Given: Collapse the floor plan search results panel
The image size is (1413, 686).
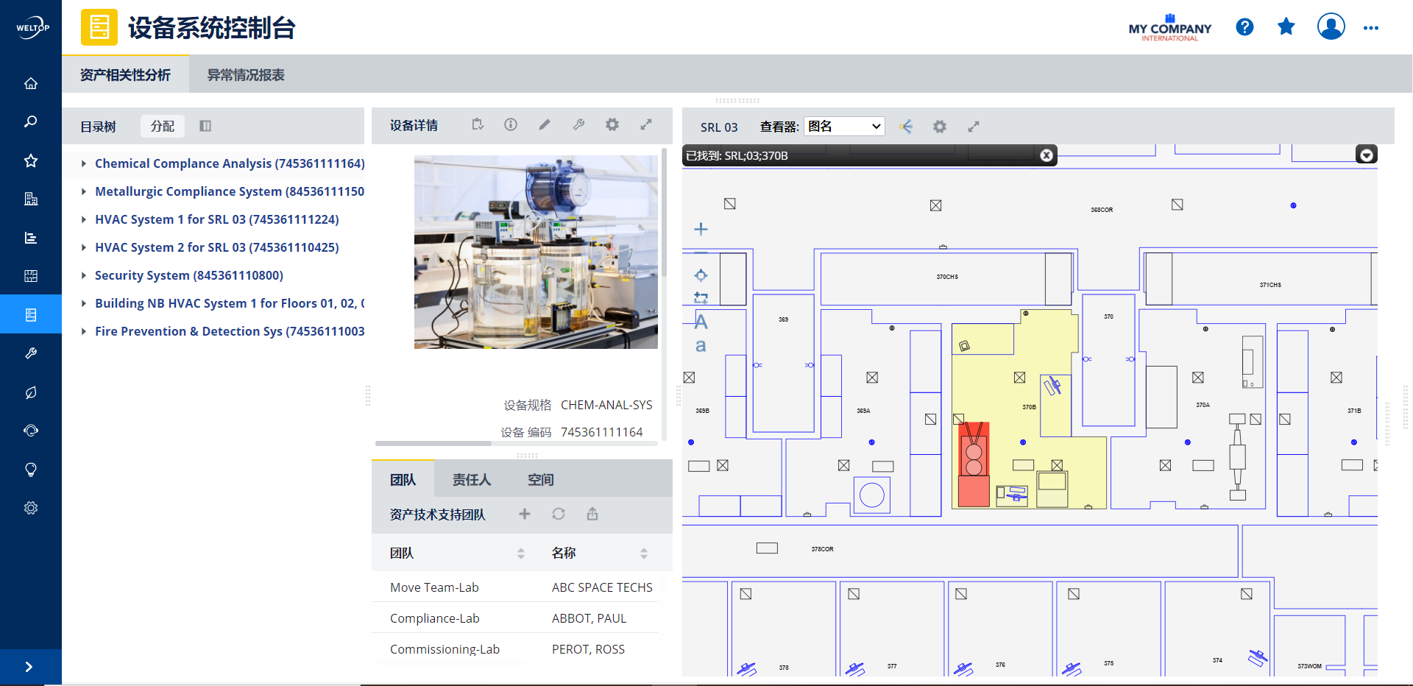Looking at the screenshot, I should 1367,155.
